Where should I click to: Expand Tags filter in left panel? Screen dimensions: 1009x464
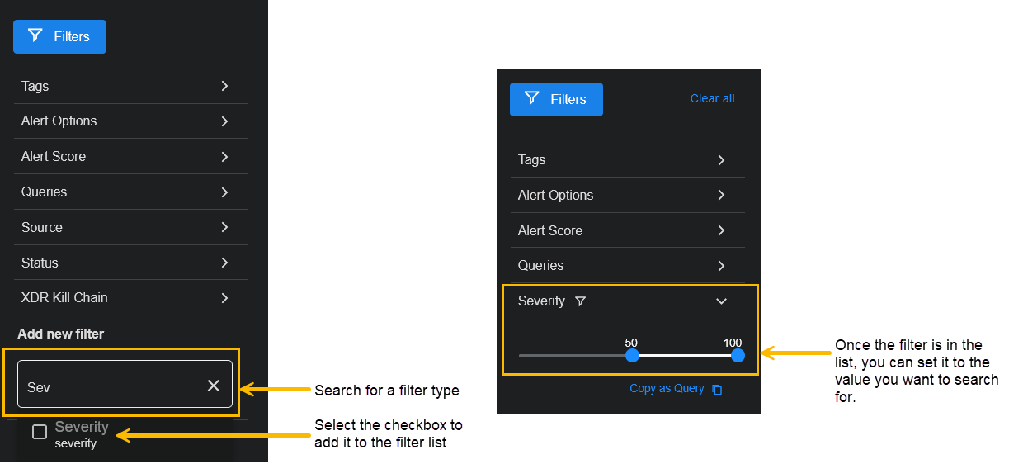pyautogui.click(x=224, y=86)
